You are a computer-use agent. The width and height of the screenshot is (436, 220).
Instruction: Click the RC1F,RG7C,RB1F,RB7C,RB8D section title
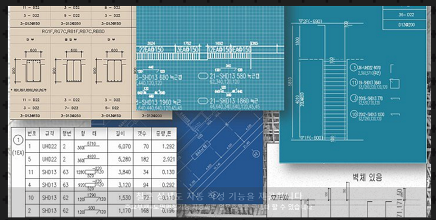pyautogui.click(x=73, y=31)
